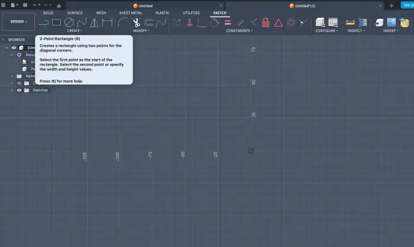Toggle hidden eye of the Origin folder

click(x=19, y=83)
